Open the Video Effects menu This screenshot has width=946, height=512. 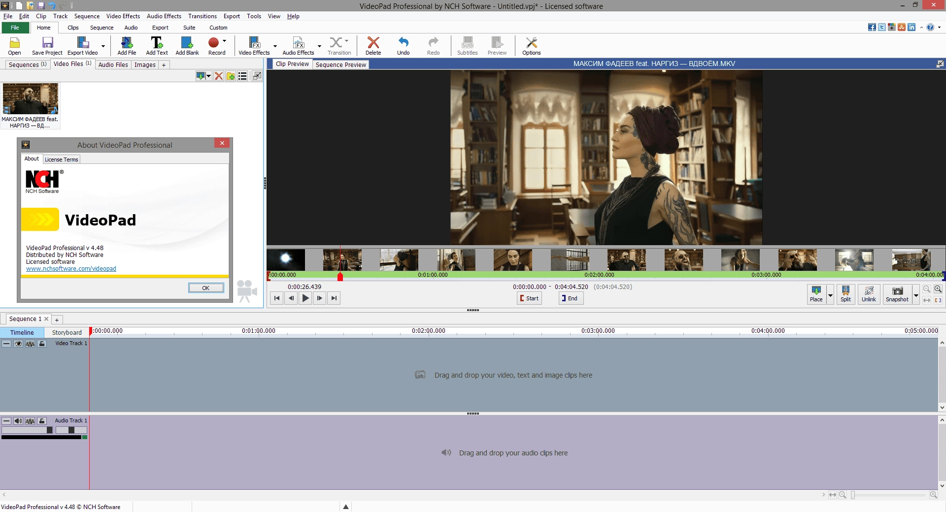click(x=123, y=16)
